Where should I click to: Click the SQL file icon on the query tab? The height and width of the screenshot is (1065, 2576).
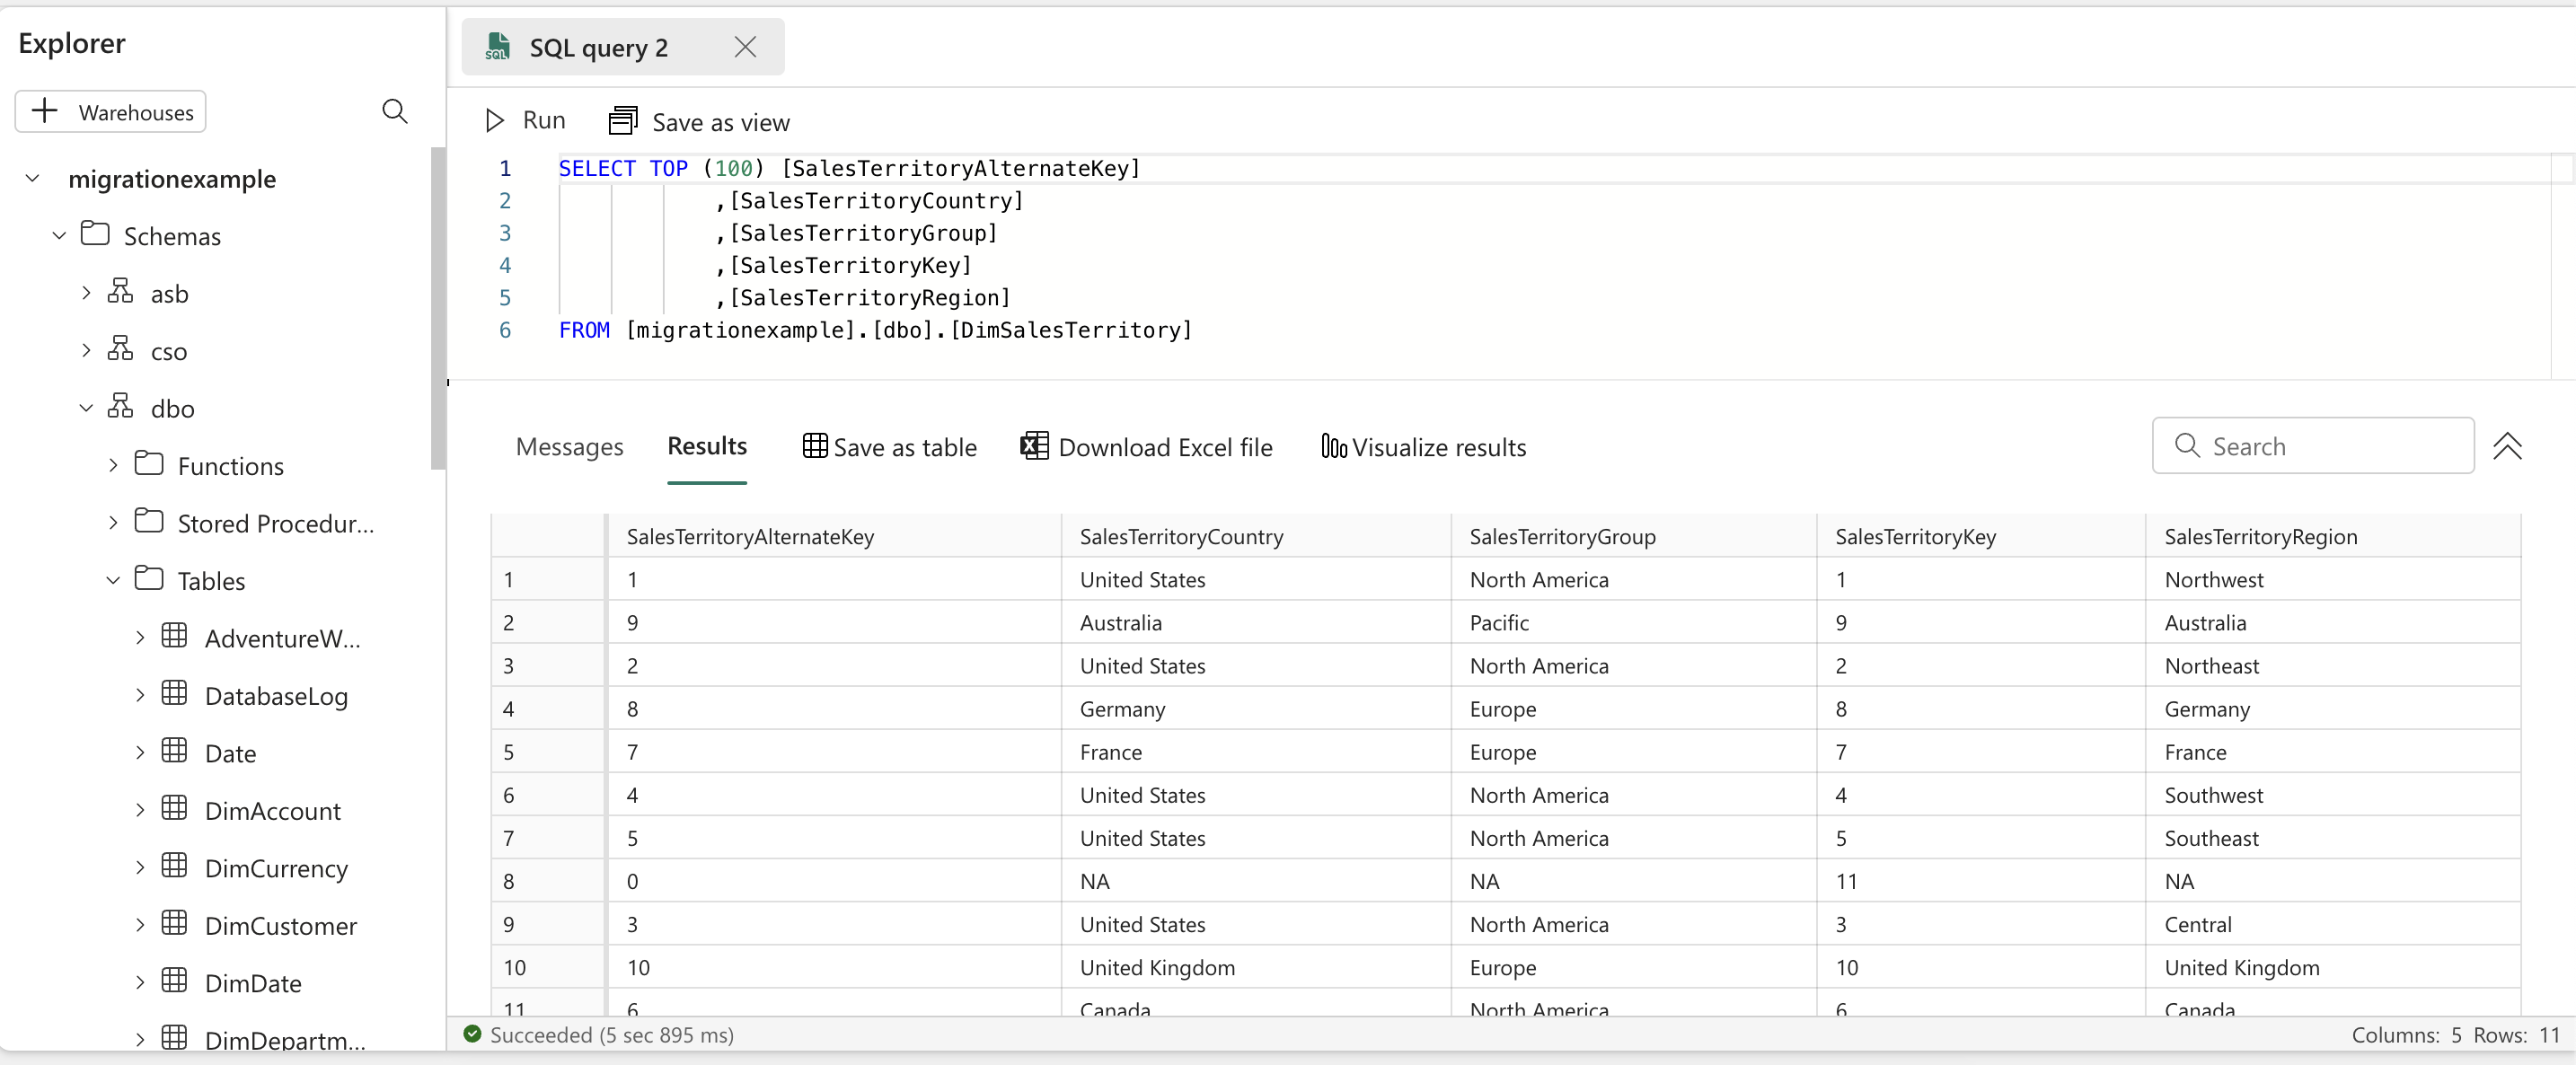click(497, 46)
